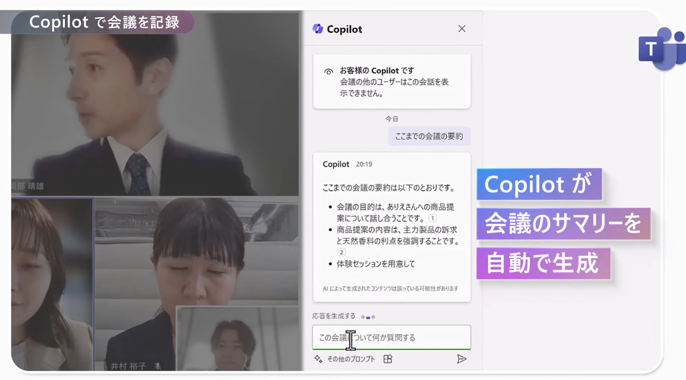Viewport: 686px width, 380px height.
Task: Click the 20:19 timestamp on Copilot's reply
Action: [364, 165]
